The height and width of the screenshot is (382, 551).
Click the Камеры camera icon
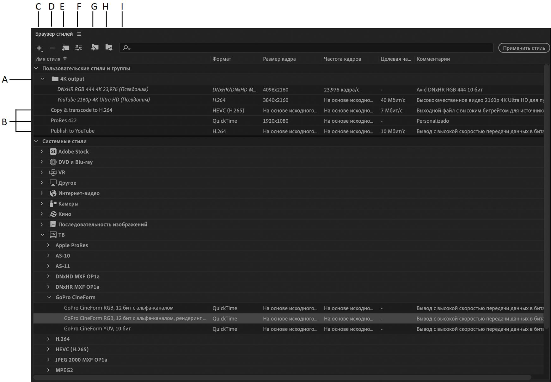point(53,204)
